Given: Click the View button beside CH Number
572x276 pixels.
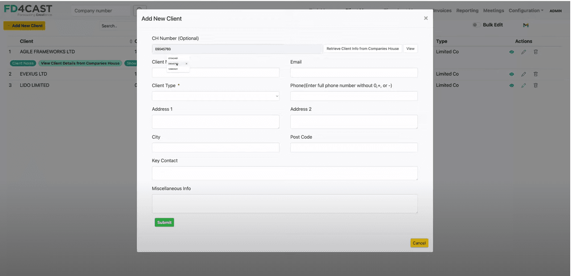Looking at the screenshot, I should point(410,49).
